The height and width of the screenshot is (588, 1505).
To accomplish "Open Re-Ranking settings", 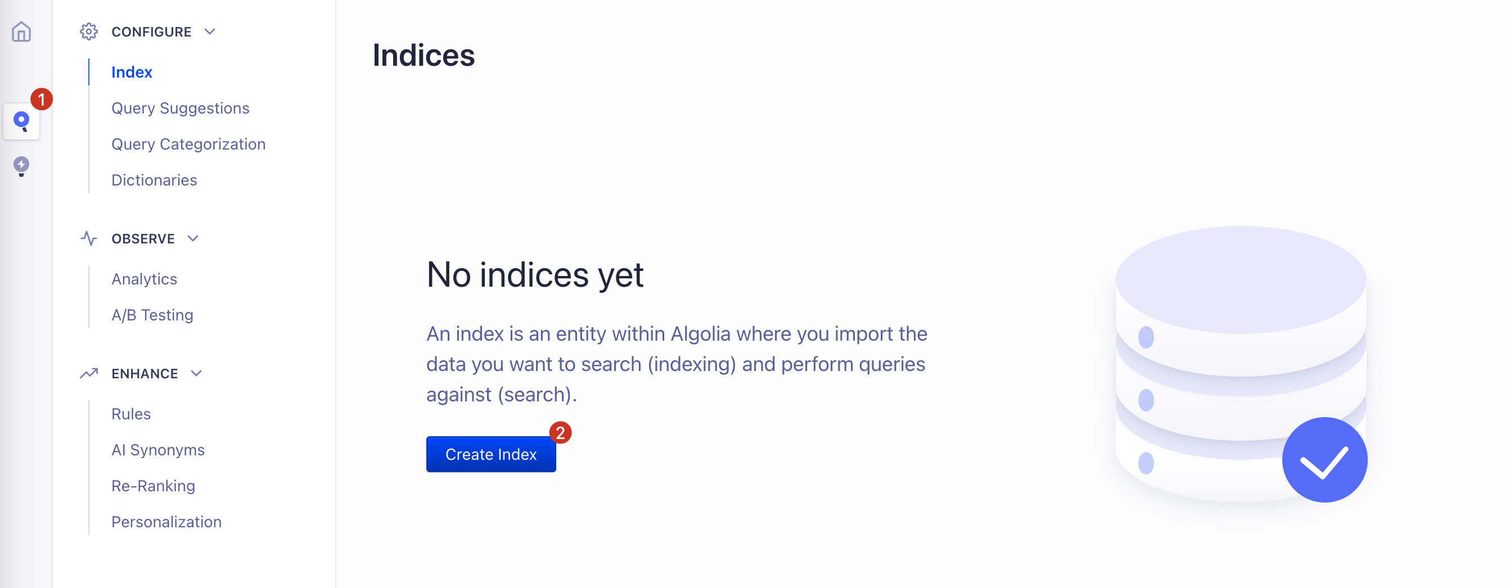I will coord(153,486).
